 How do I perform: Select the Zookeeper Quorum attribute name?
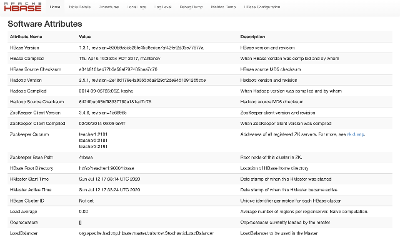point(29,134)
